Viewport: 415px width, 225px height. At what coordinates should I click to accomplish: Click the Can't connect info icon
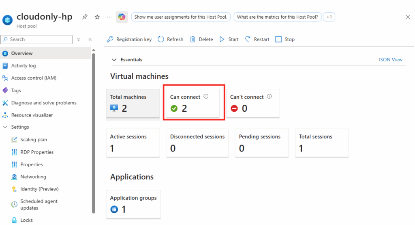pos(270,97)
